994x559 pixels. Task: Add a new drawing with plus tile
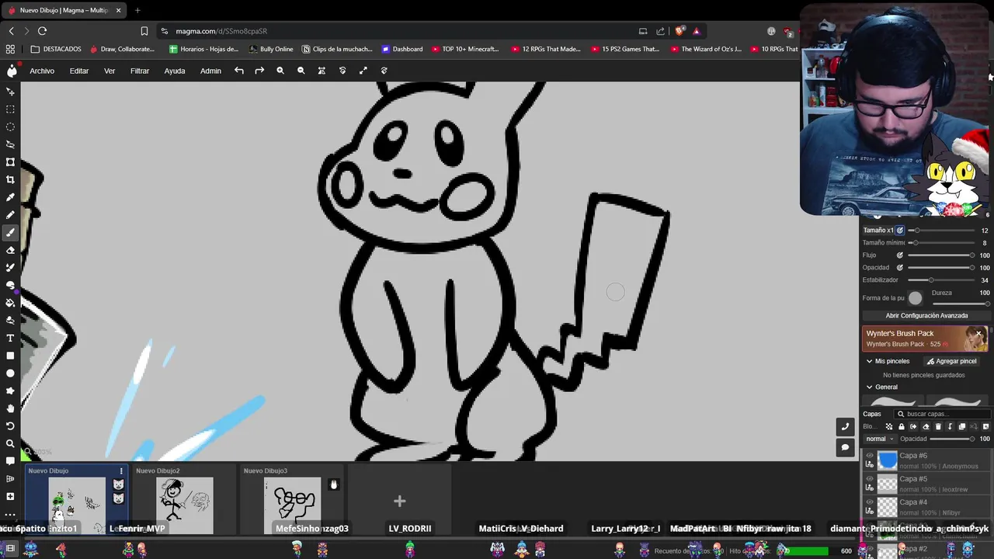pyautogui.click(x=399, y=501)
